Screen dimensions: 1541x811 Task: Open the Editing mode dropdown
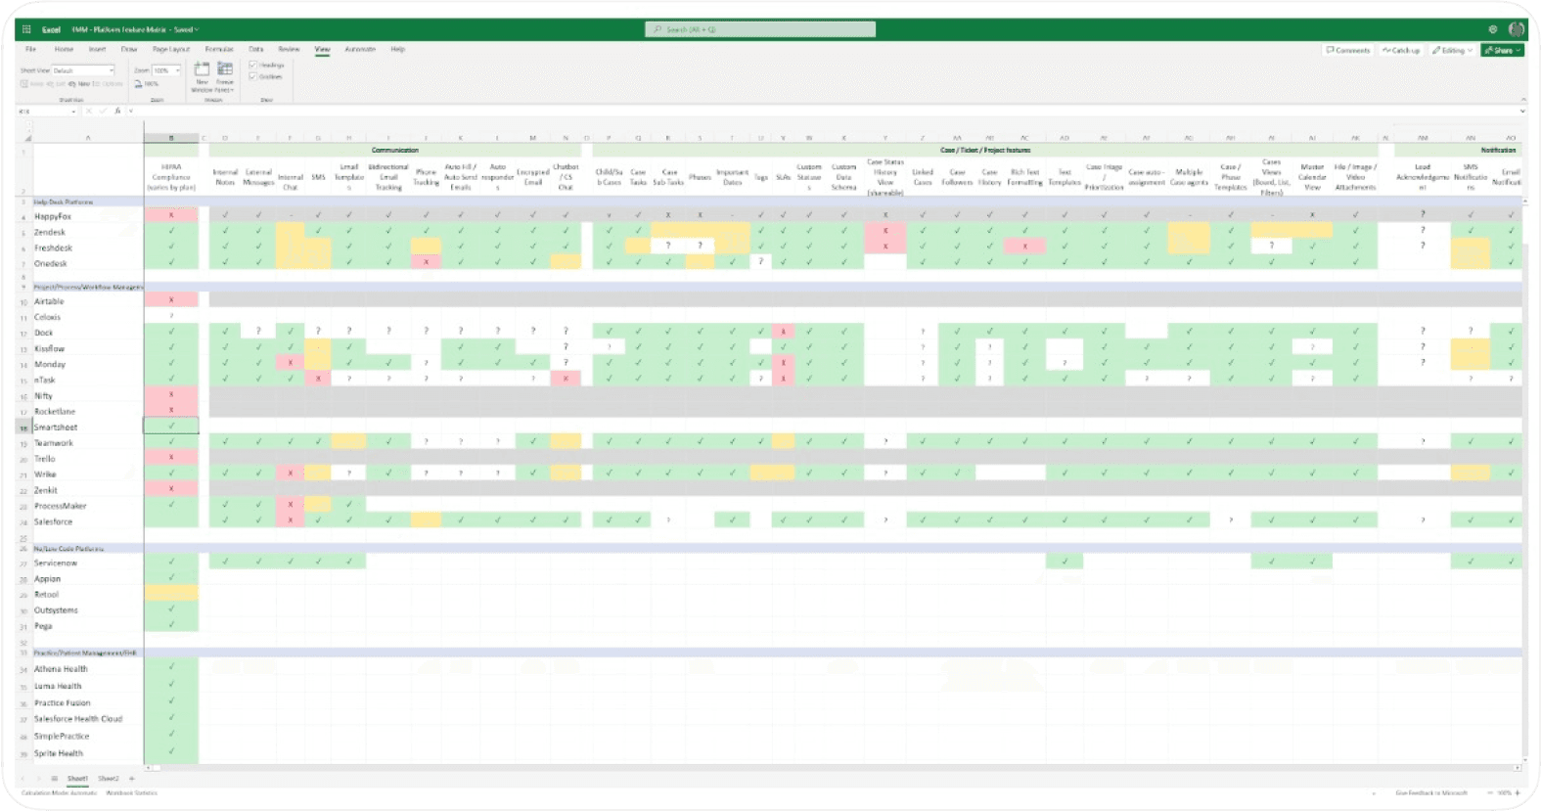point(1452,50)
